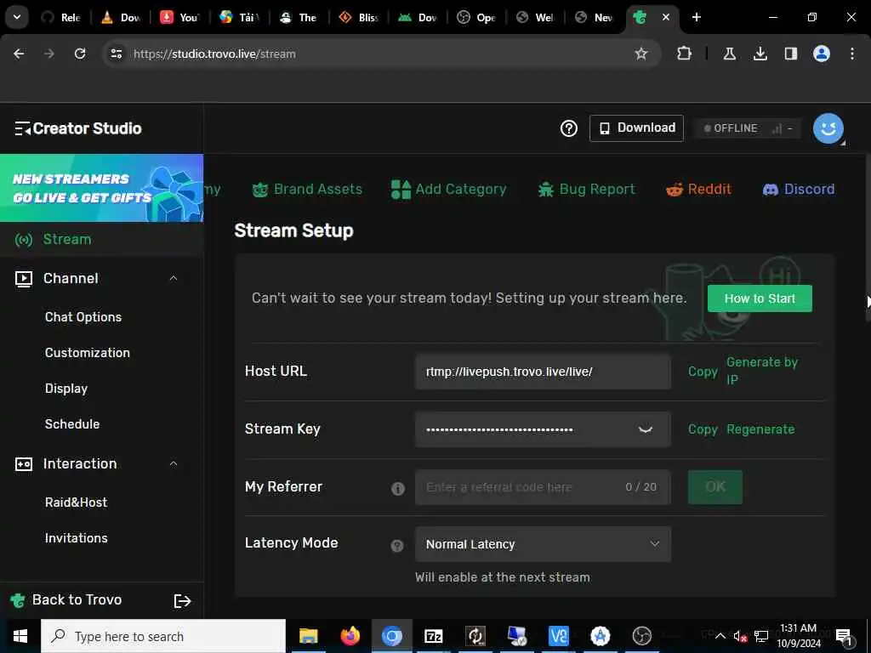The height and width of the screenshot is (653, 871).
Task: Click the My Referrer info icon
Action: pyautogui.click(x=398, y=489)
